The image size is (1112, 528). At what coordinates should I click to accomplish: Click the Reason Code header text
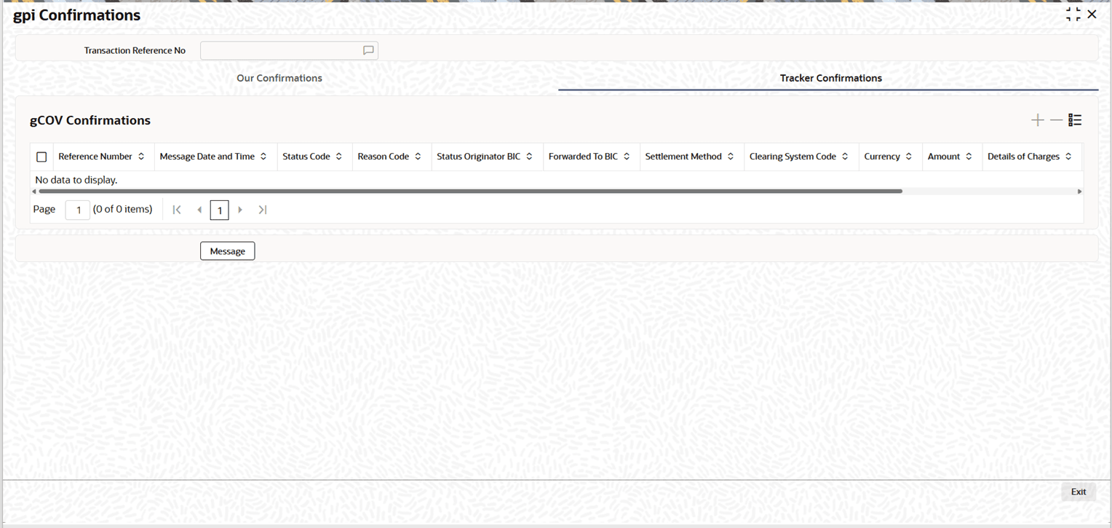click(x=384, y=157)
